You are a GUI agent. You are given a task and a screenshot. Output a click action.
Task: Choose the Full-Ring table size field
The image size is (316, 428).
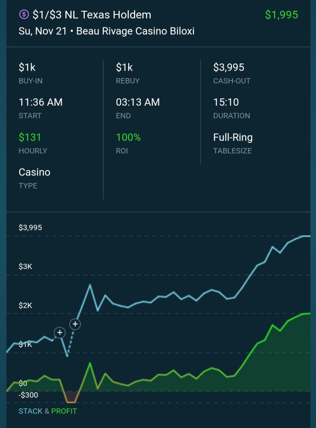point(233,137)
